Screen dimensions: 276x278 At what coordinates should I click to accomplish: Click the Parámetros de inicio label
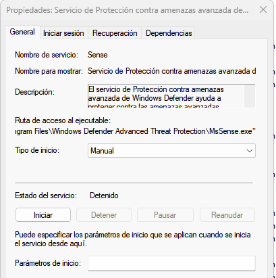pyautogui.click(x=48, y=263)
